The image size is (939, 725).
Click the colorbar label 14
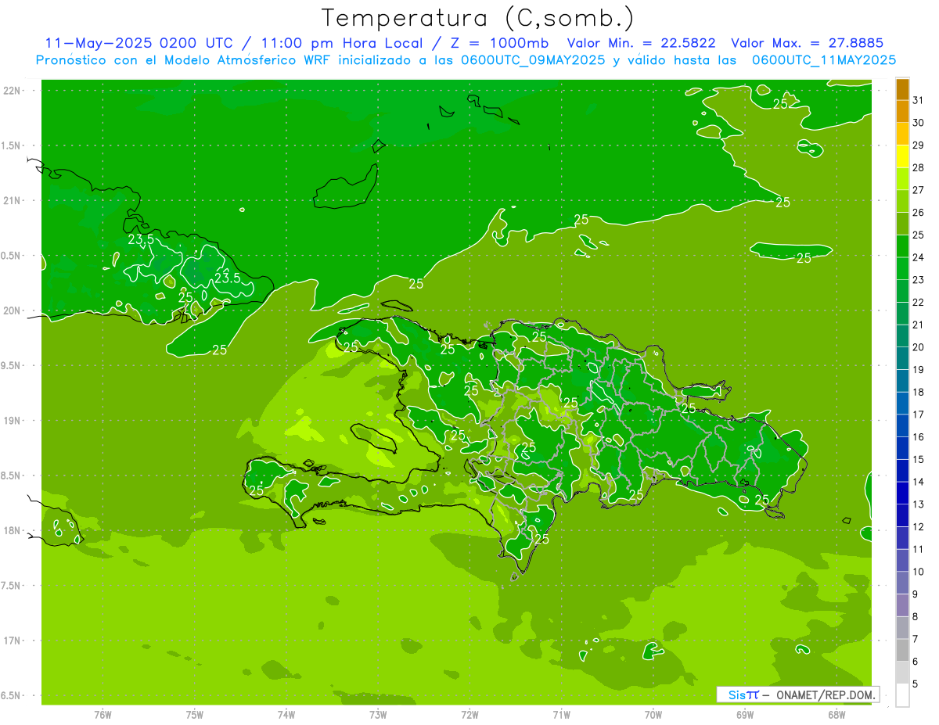(x=919, y=482)
